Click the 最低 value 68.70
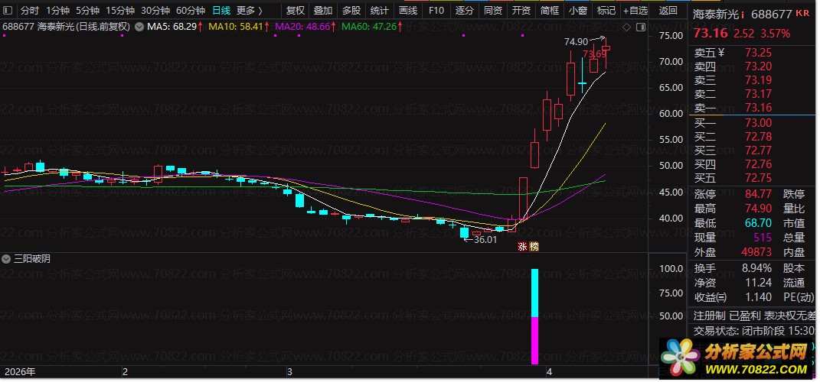 click(x=758, y=223)
